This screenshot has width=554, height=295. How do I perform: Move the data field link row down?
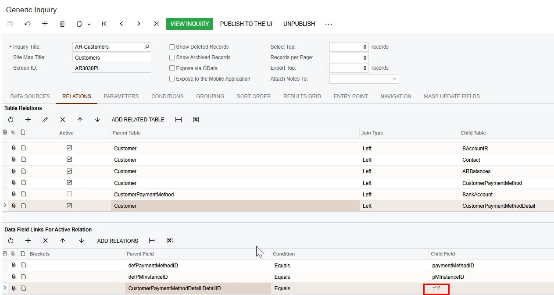tap(82, 241)
